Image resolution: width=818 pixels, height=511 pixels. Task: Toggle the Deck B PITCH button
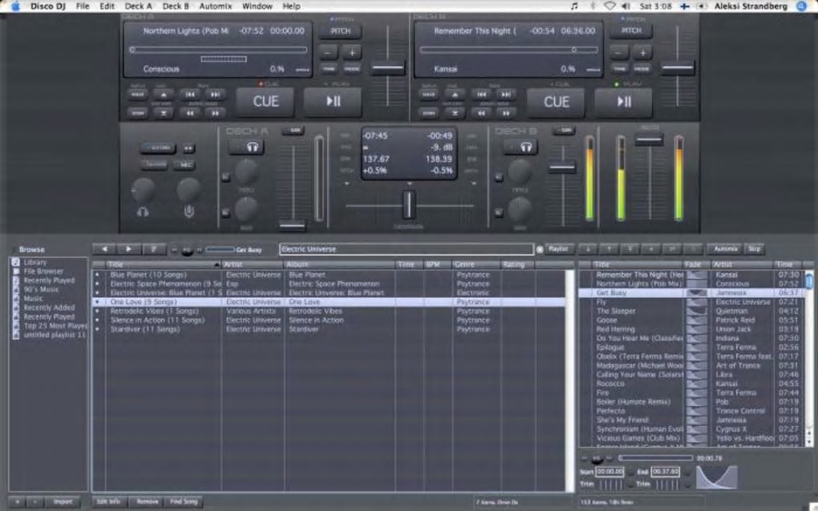coord(631,30)
